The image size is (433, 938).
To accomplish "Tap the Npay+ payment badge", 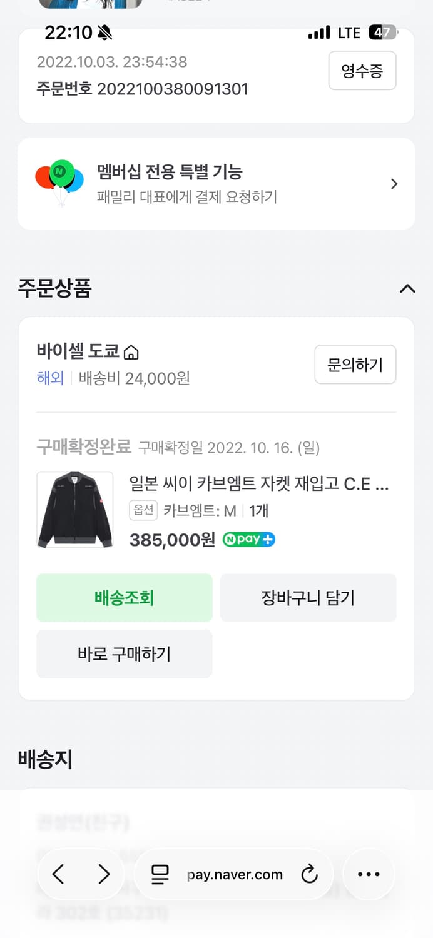I will pos(248,539).
